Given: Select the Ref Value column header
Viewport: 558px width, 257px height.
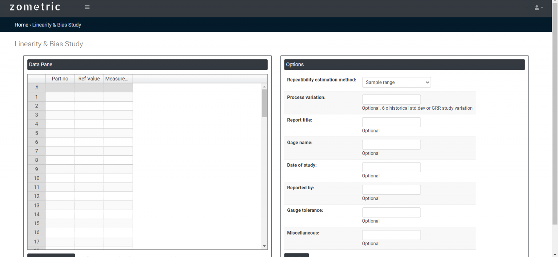Looking at the screenshot, I should 89,79.
